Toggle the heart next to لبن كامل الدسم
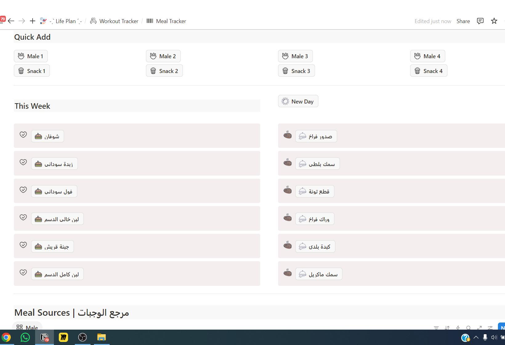 [x=23, y=272]
